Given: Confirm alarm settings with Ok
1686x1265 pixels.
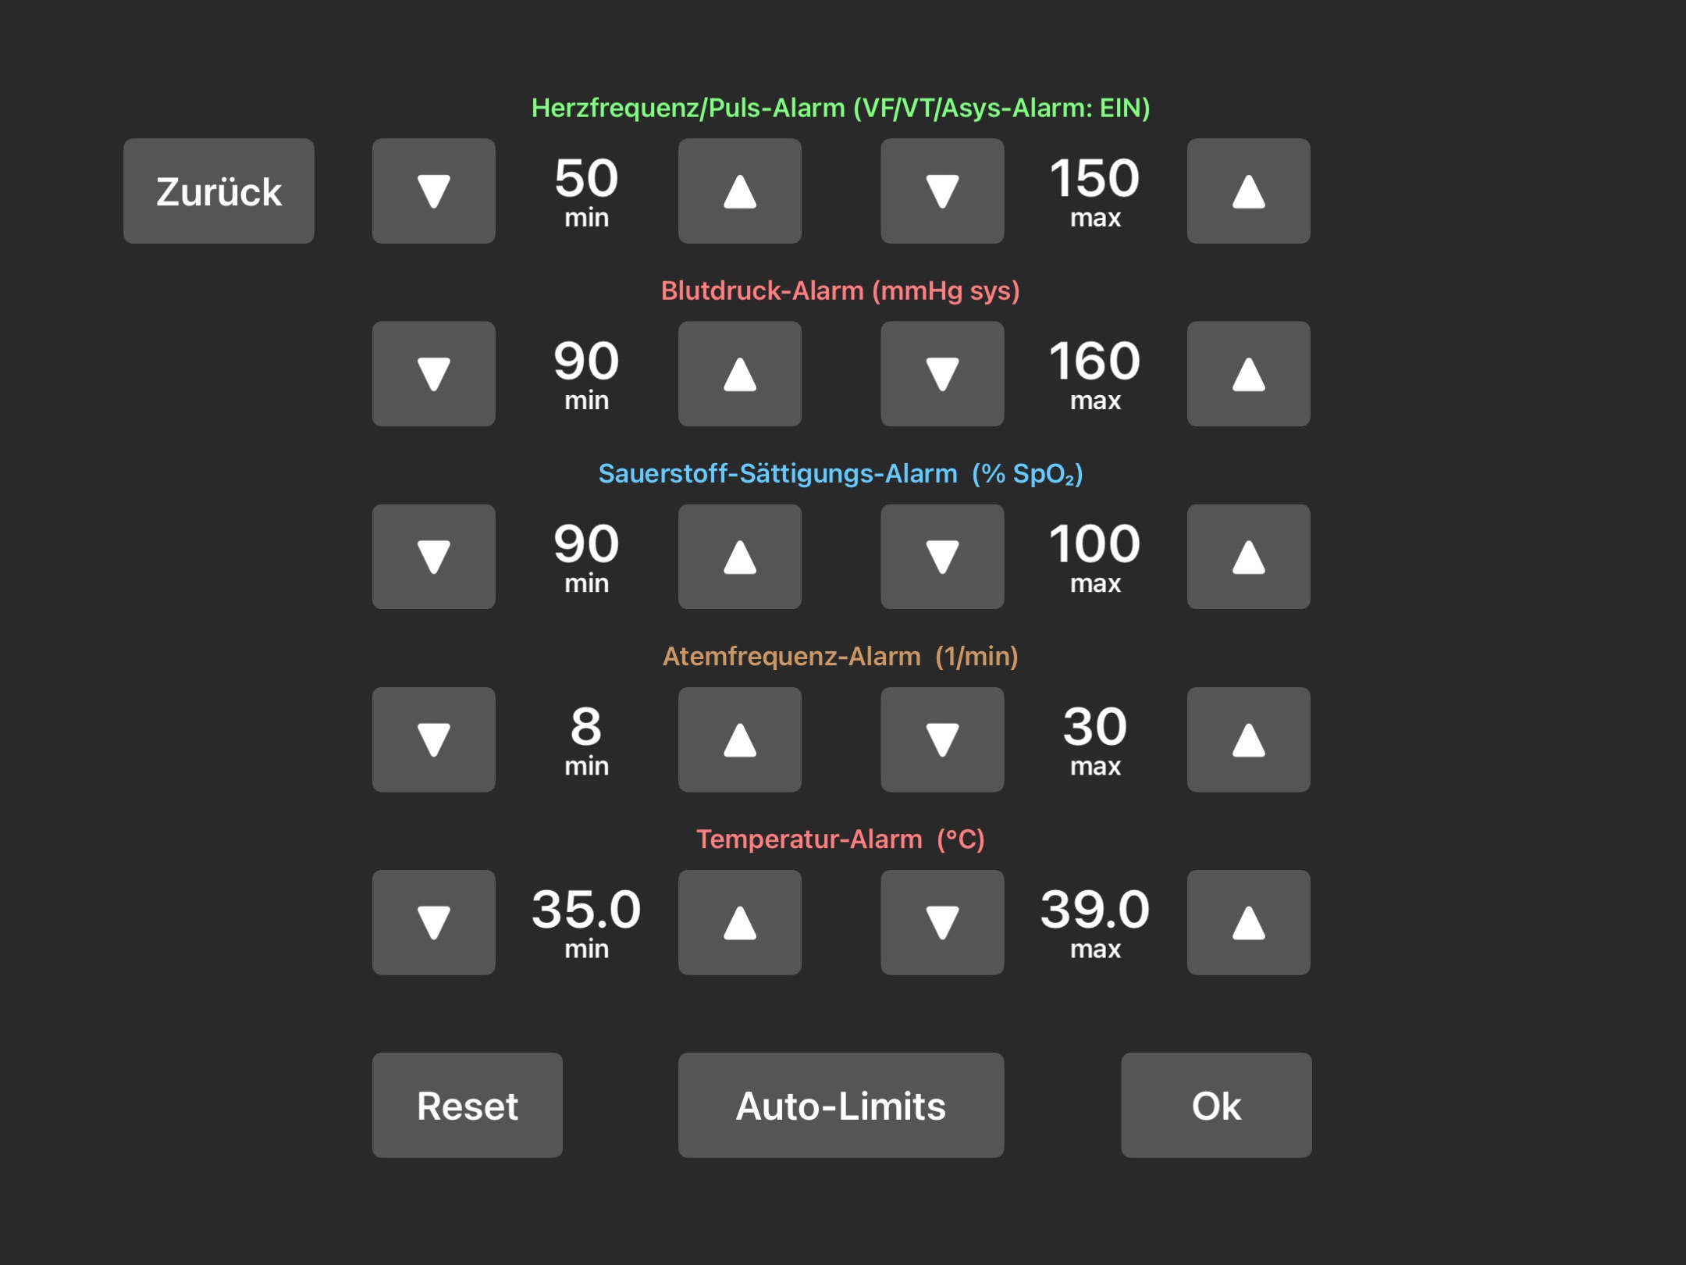Looking at the screenshot, I should pyautogui.click(x=1215, y=1105).
